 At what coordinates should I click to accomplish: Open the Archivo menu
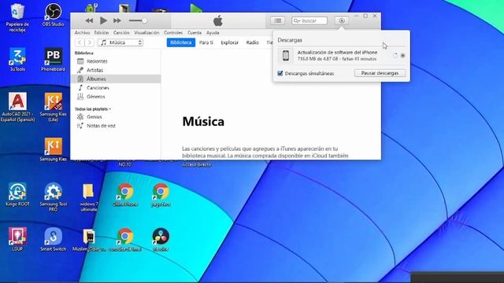click(82, 33)
